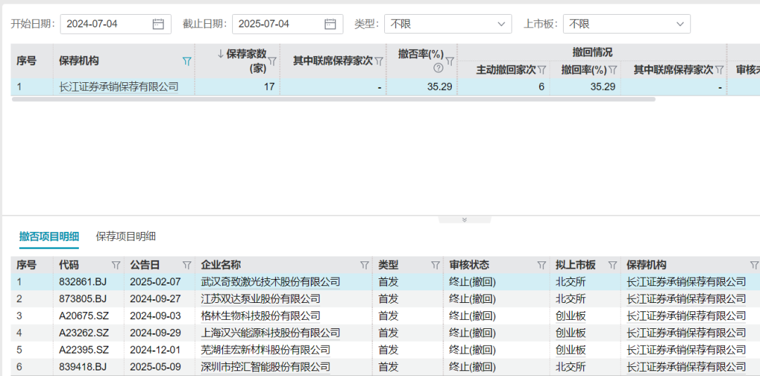Click the filter icon on 代码 column
Viewport: 760px width, 376px height.
tap(115, 266)
